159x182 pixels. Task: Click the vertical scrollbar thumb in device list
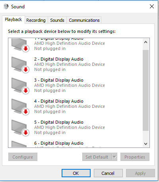pyautogui.click(x=146, y=90)
